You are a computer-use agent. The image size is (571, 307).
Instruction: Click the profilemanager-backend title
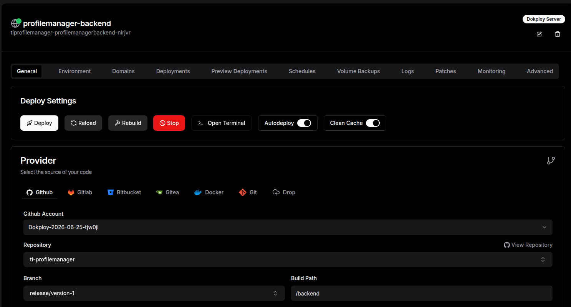67,24
